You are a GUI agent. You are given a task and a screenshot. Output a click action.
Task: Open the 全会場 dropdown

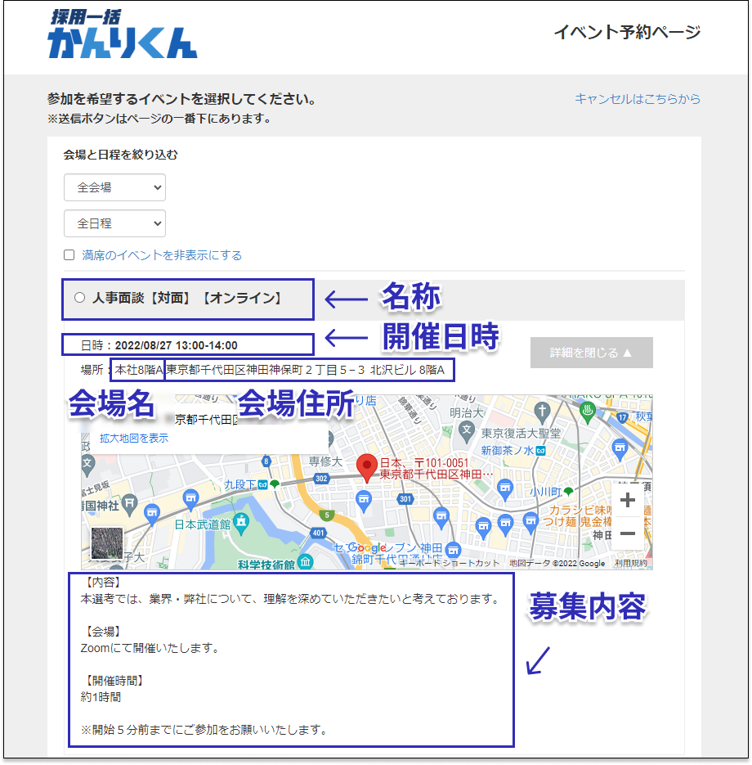click(x=114, y=187)
